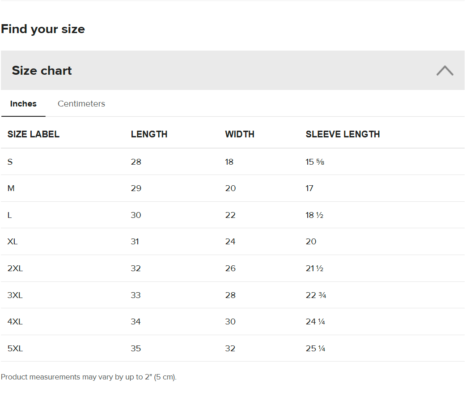Click the SIZE LABEL column header
Screen dimensions: 466x396
(34, 134)
